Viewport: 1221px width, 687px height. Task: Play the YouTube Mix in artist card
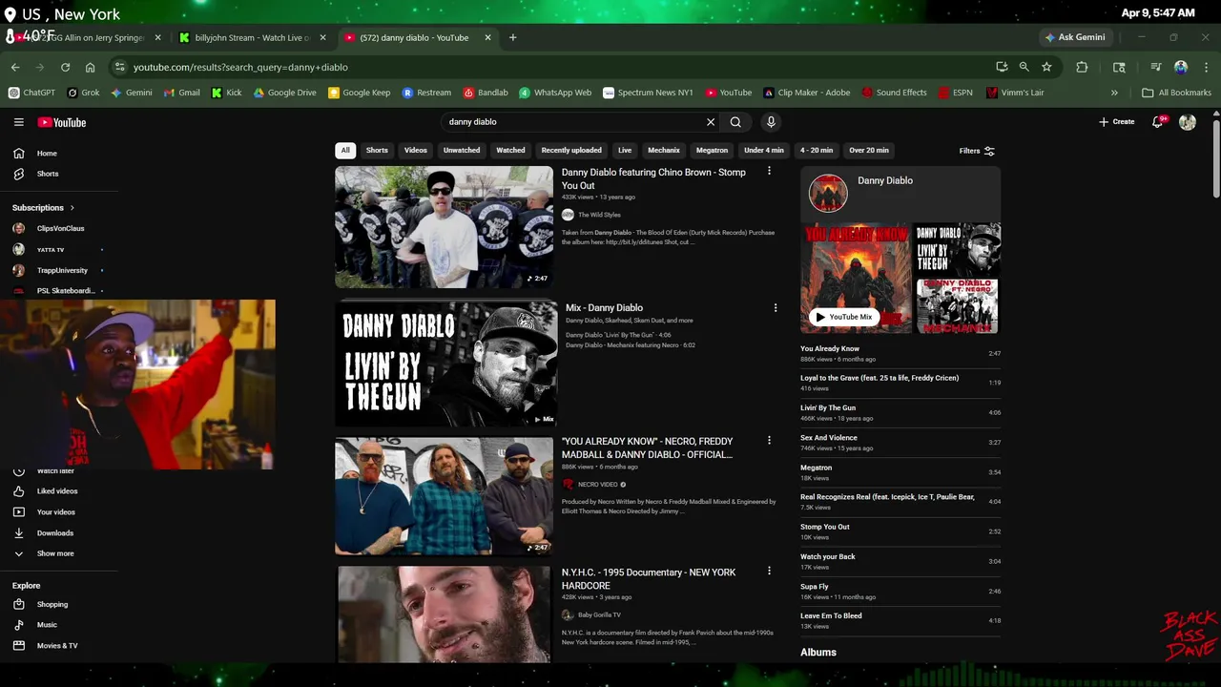(843, 317)
